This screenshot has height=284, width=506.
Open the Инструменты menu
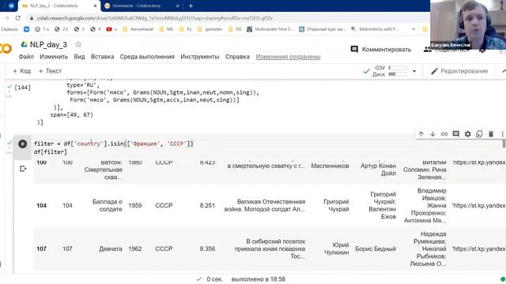200,57
